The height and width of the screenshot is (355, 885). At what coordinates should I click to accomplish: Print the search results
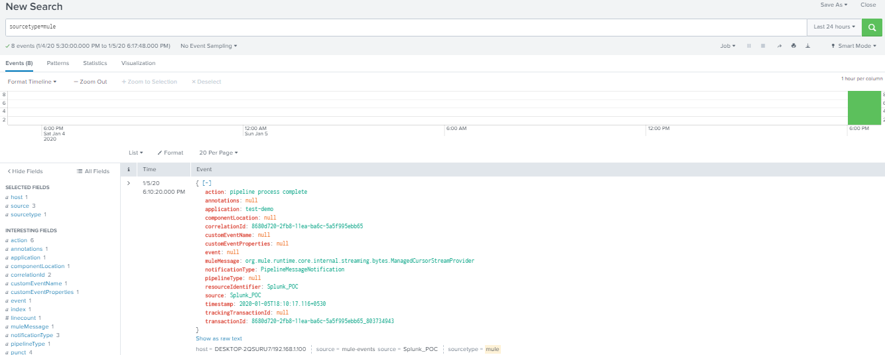pyautogui.click(x=793, y=46)
